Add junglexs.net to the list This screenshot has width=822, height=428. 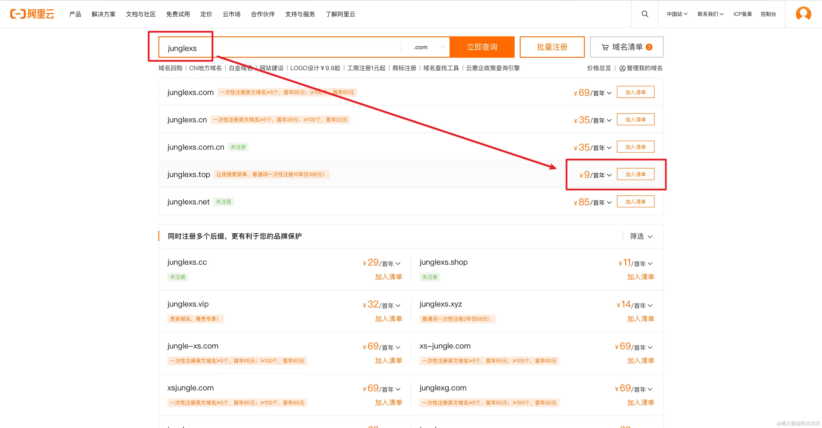(635, 202)
